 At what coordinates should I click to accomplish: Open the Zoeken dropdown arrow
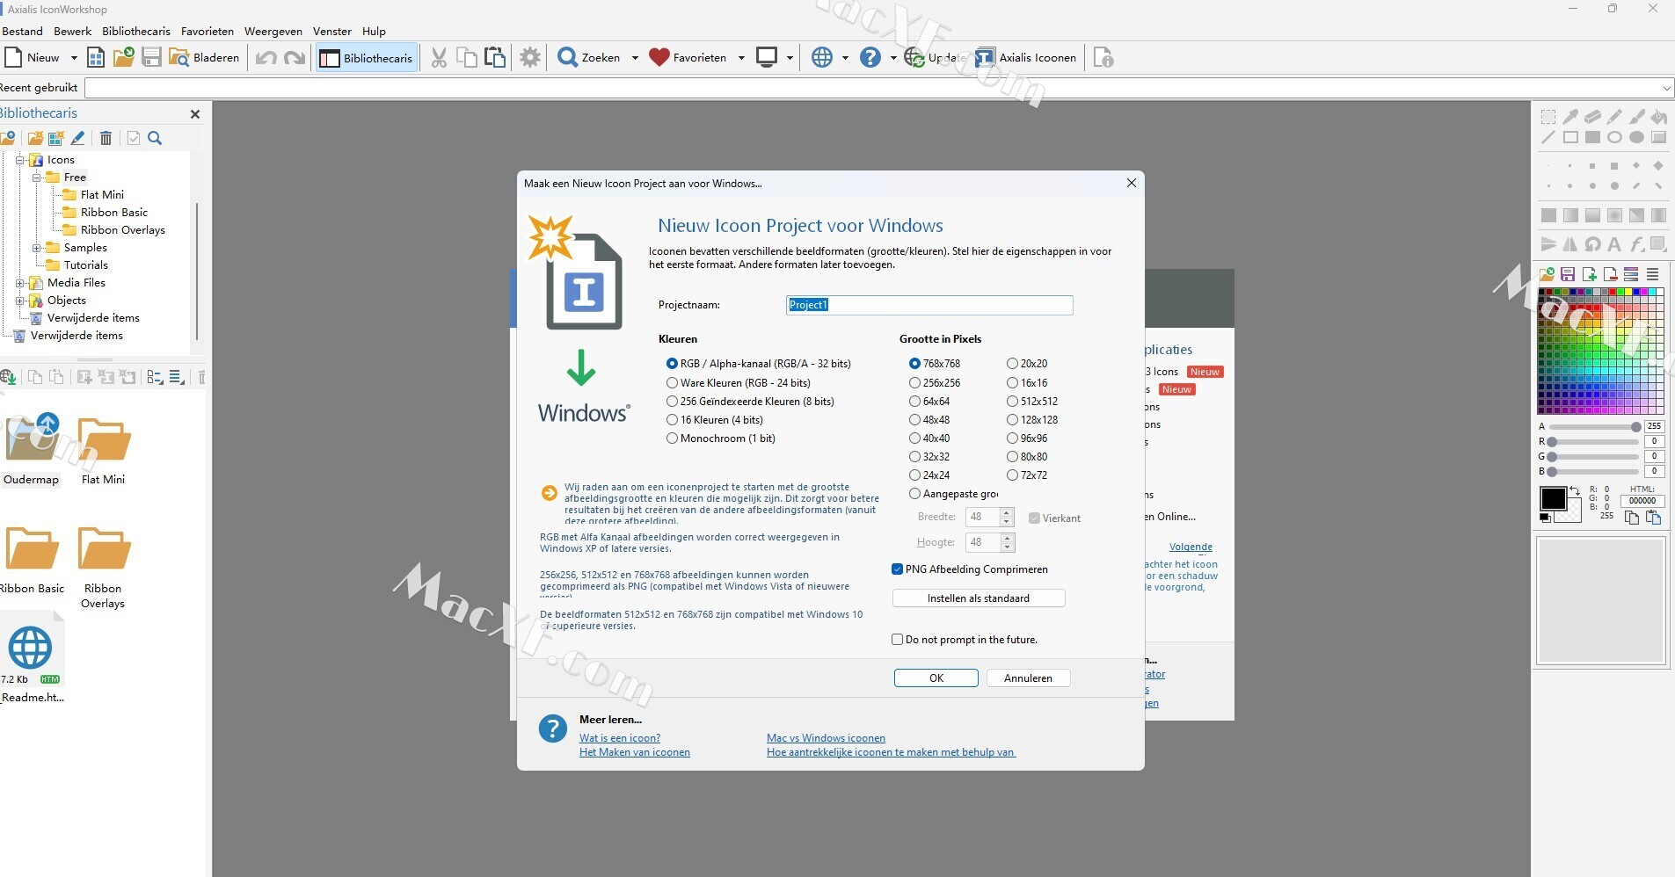[635, 58]
